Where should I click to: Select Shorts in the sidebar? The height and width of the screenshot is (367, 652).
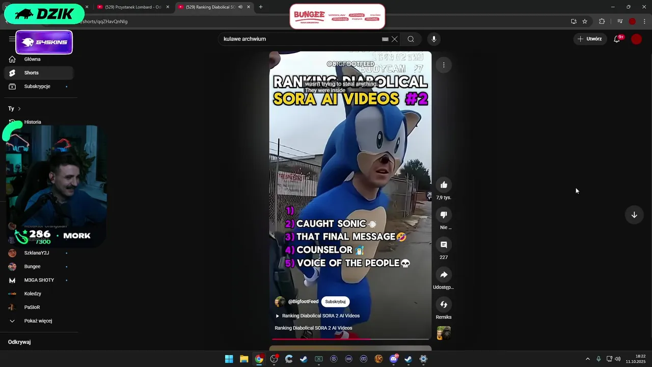tap(40, 73)
